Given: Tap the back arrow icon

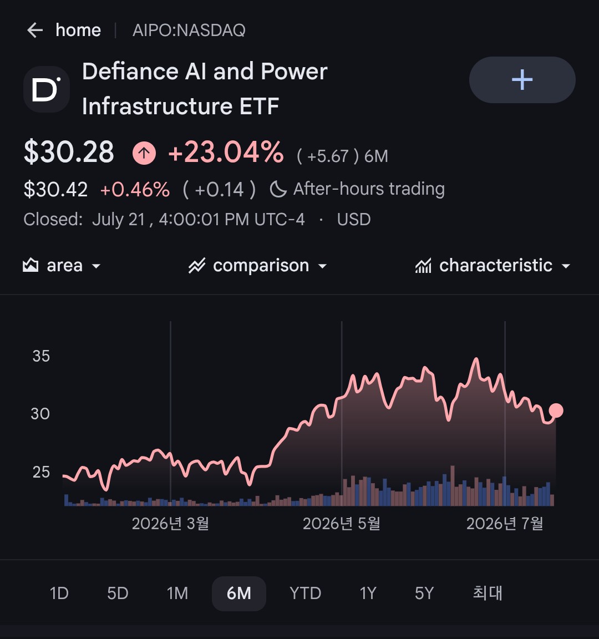Looking at the screenshot, I should point(35,30).
